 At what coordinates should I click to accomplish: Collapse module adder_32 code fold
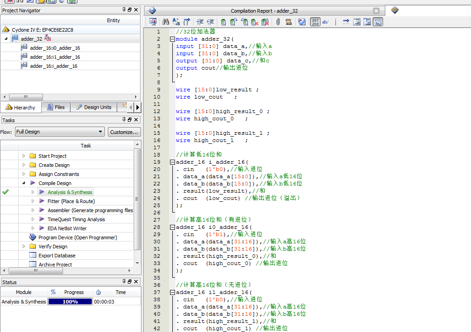coord(172,39)
